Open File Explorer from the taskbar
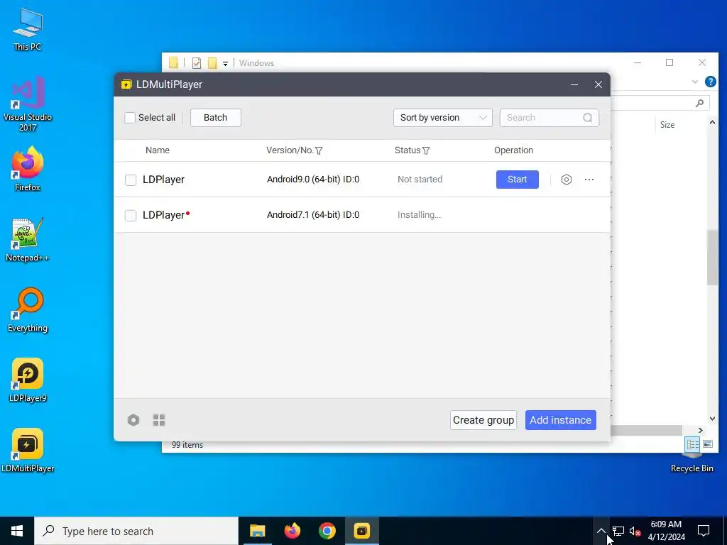The height and width of the screenshot is (545, 727). [257, 531]
